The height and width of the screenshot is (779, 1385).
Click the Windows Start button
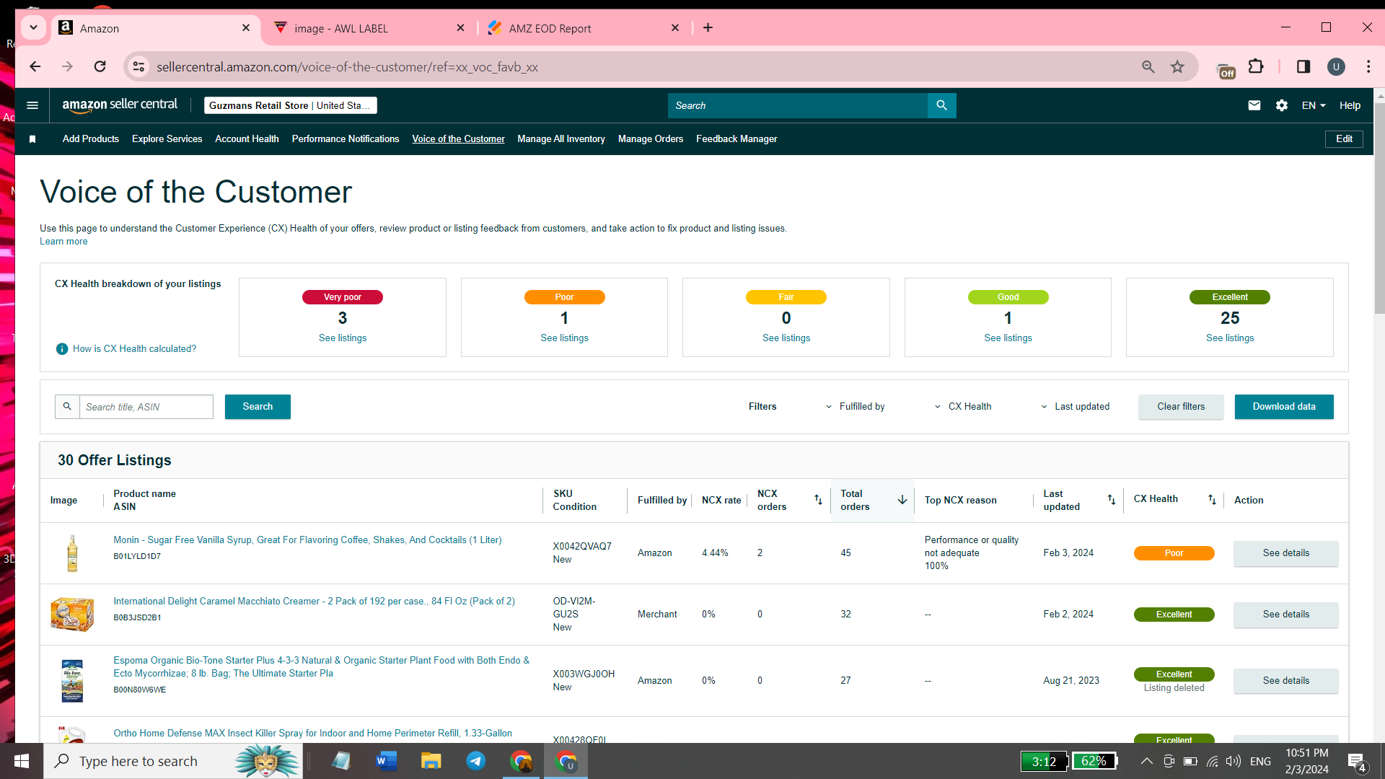click(x=22, y=761)
